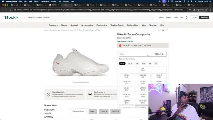
Task: Open the Apple menu
Action: tap(3, 1)
